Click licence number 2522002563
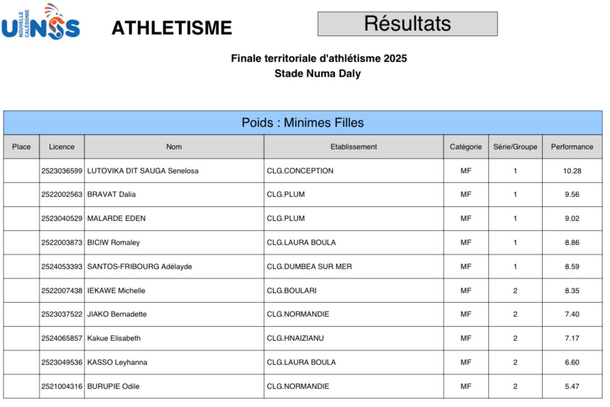610x407 pixels. click(62, 195)
